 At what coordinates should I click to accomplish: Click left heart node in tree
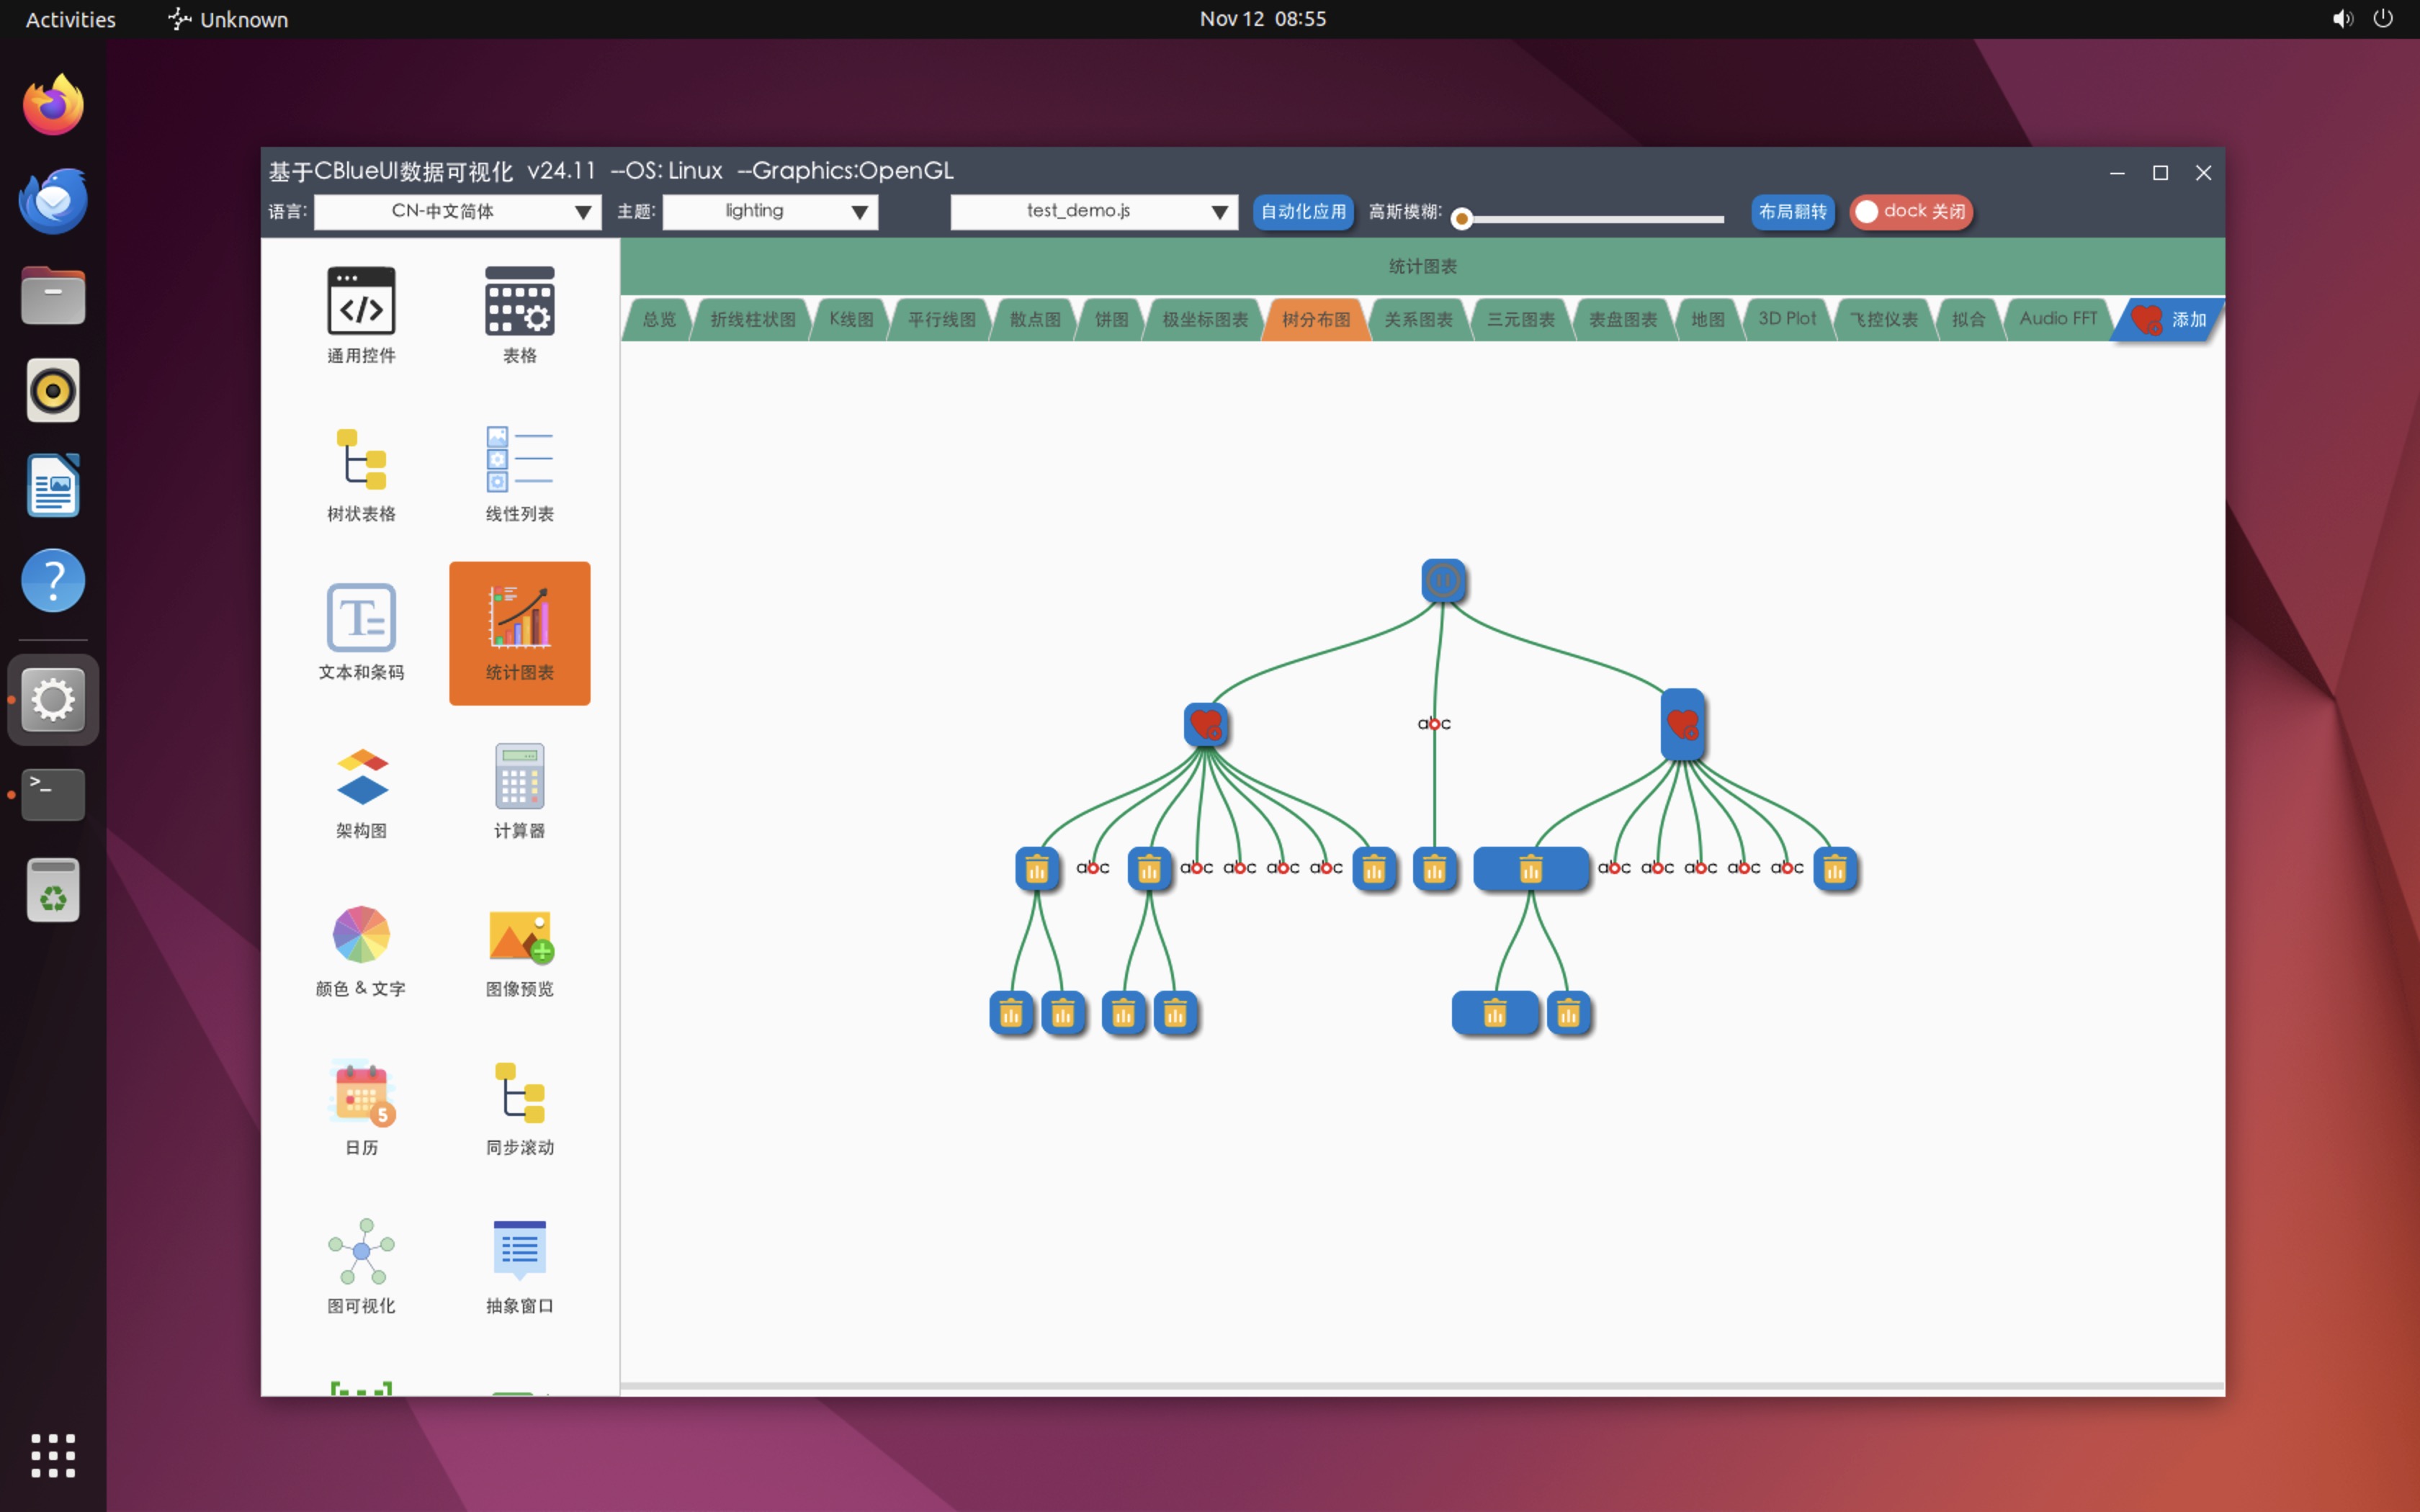tap(1206, 724)
